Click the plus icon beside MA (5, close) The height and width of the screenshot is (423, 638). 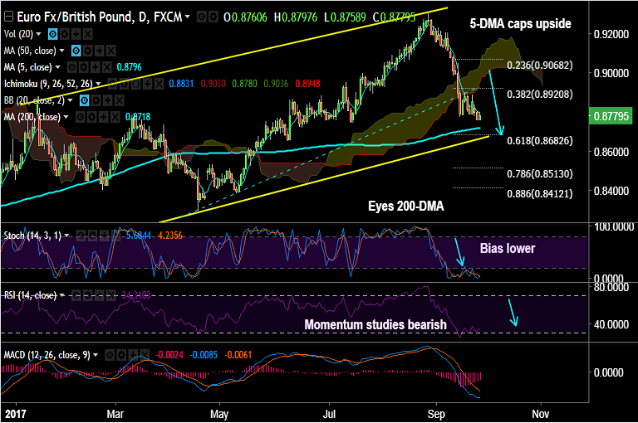pyautogui.click(x=96, y=67)
